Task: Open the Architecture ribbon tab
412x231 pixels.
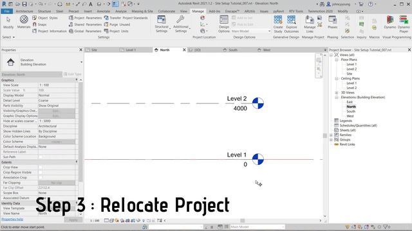Action: [24, 12]
